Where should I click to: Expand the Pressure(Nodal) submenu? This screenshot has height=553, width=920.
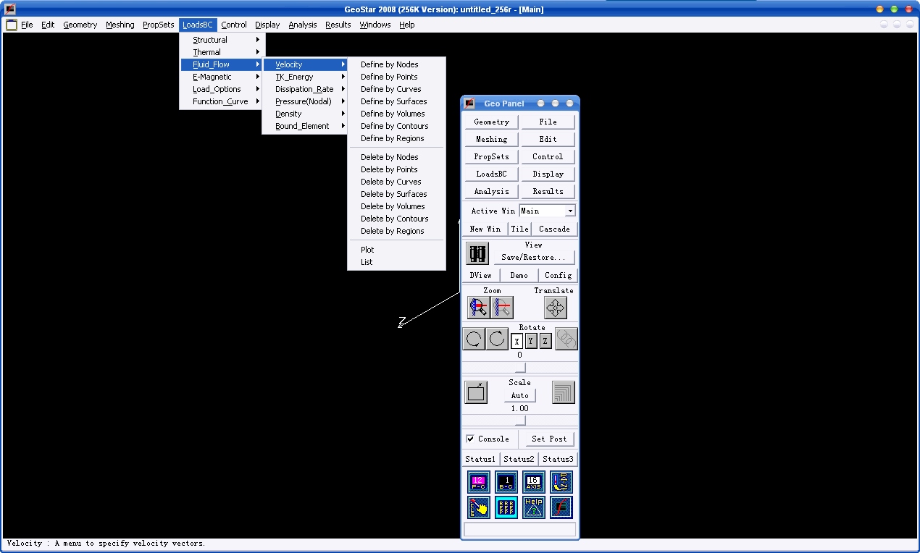point(305,101)
